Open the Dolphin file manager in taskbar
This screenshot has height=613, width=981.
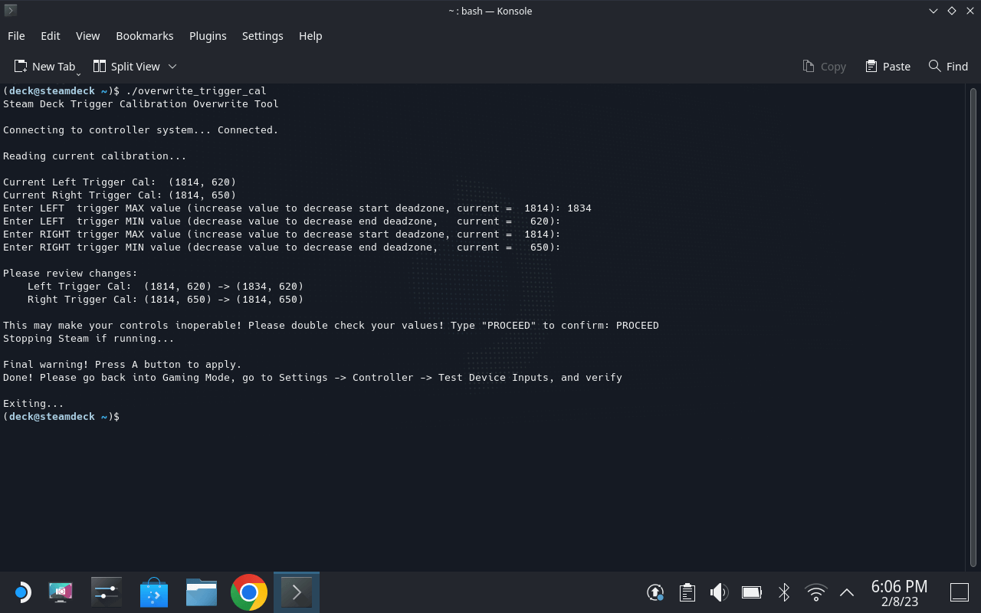click(202, 592)
